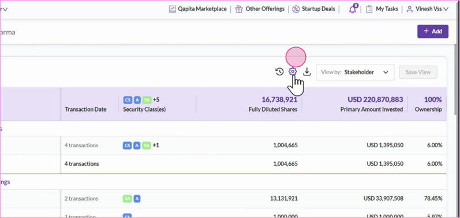Click My Tasks clipboard icon
This screenshot has width=460, height=218.
tap(369, 9)
